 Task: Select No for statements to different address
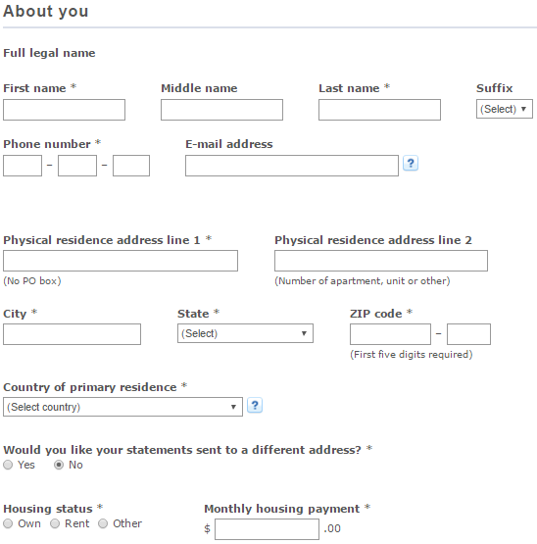(59, 465)
